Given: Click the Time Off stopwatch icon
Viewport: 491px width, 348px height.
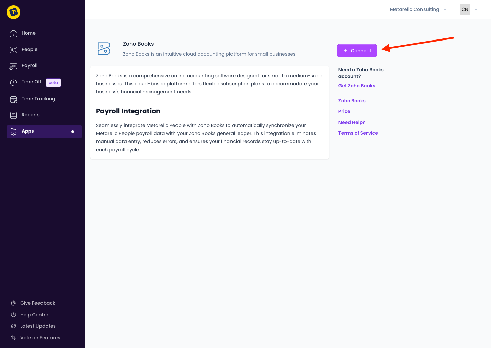Looking at the screenshot, I should point(13,82).
